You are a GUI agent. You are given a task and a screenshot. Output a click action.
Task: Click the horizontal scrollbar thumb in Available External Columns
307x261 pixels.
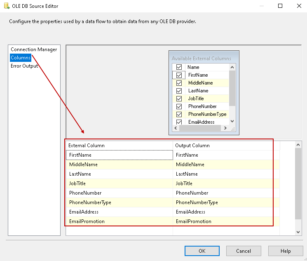pyautogui.click(x=200, y=128)
